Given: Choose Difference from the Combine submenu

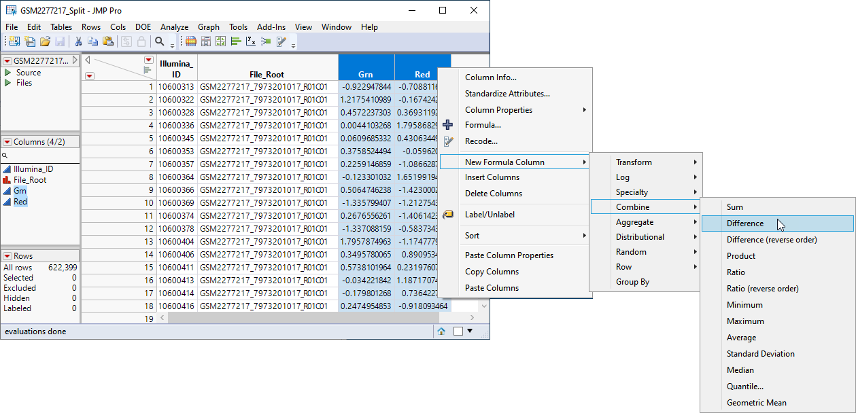Looking at the screenshot, I should [744, 223].
